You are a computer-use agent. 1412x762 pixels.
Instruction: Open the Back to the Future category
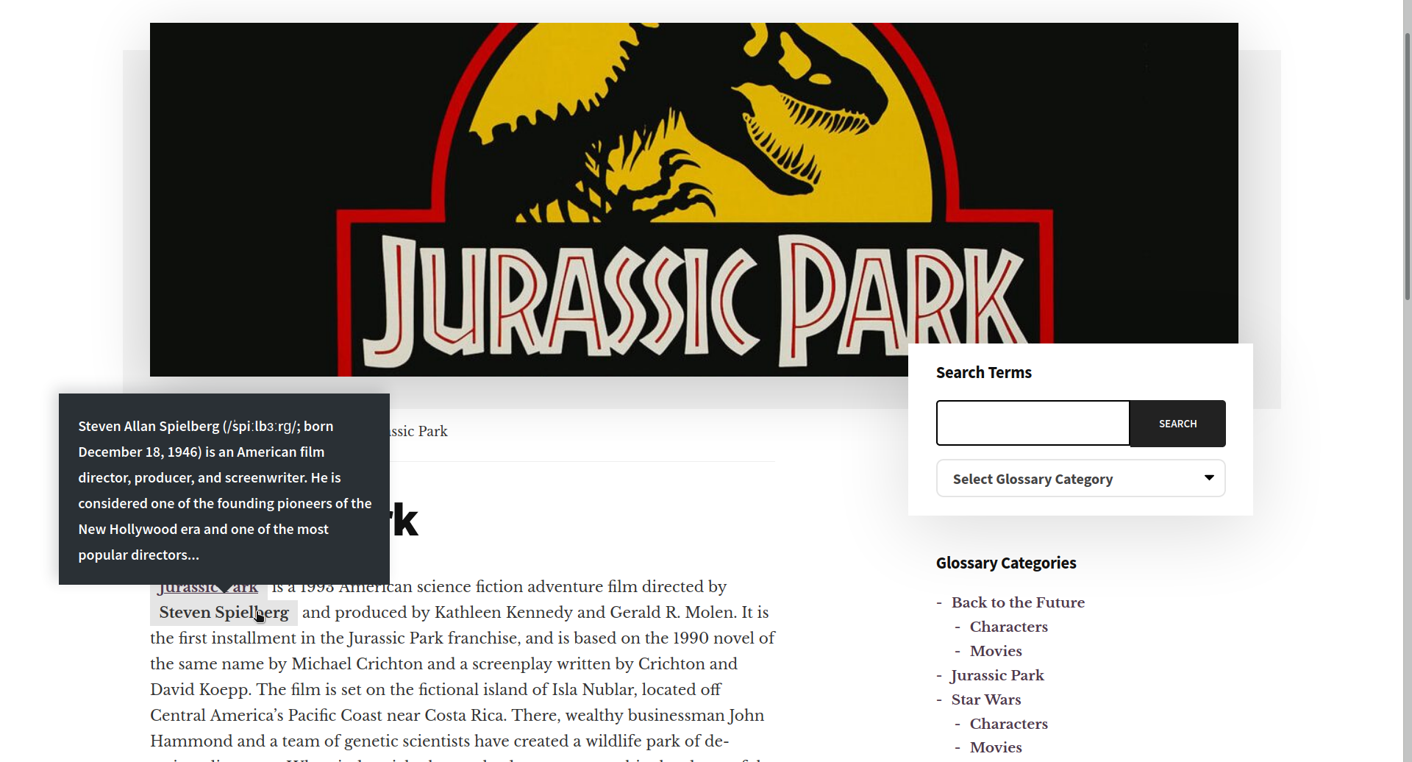tap(1018, 602)
